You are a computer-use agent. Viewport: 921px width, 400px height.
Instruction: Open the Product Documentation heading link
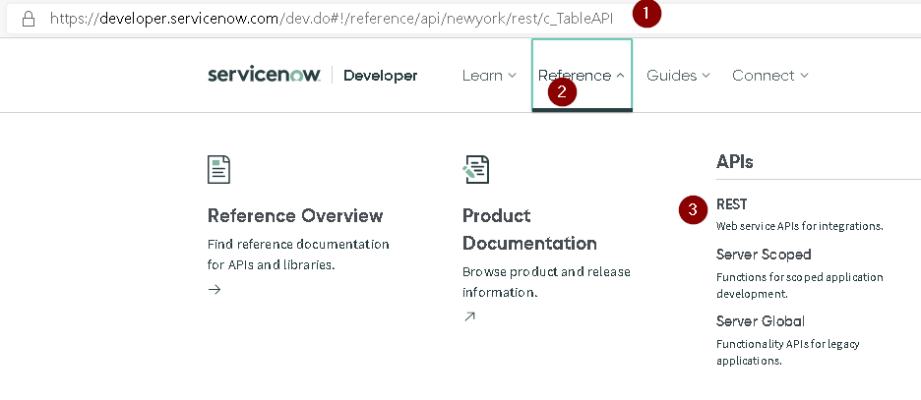click(529, 229)
